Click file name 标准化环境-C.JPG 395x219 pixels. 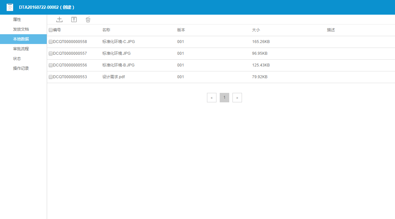[x=118, y=42]
